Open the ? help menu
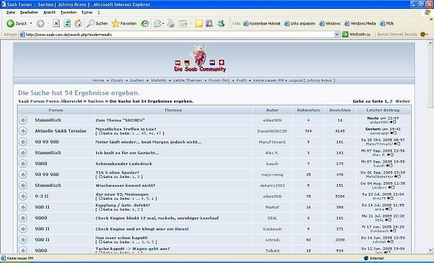 (x=98, y=12)
